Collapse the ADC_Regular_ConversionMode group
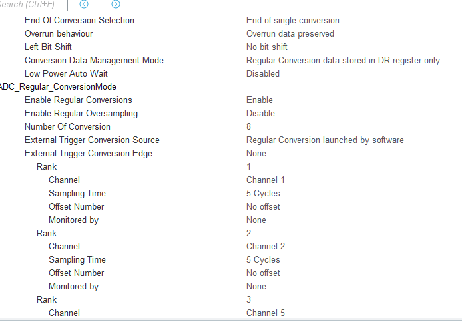Screen dimensions: 462x324 [59, 87]
